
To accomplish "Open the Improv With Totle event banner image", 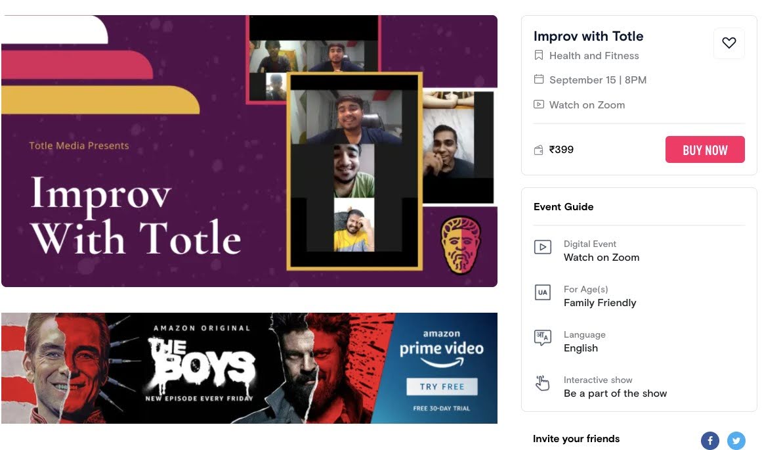I will tap(249, 151).
